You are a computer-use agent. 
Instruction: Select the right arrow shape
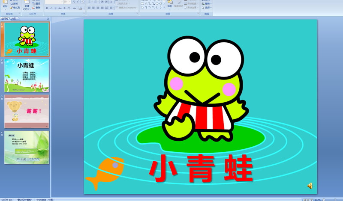(x=157, y=3)
